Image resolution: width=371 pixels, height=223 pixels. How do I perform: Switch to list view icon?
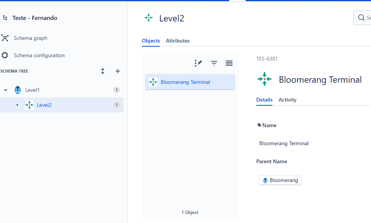(229, 63)
